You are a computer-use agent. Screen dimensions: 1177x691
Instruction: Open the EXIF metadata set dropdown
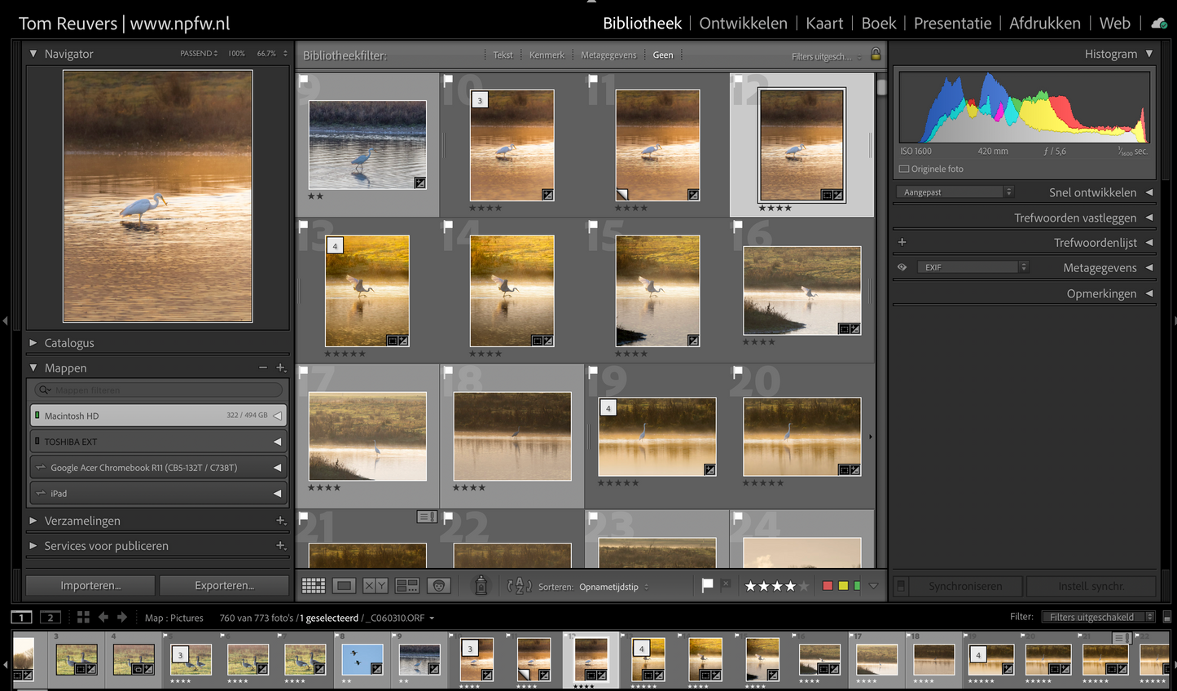[973, 267]
